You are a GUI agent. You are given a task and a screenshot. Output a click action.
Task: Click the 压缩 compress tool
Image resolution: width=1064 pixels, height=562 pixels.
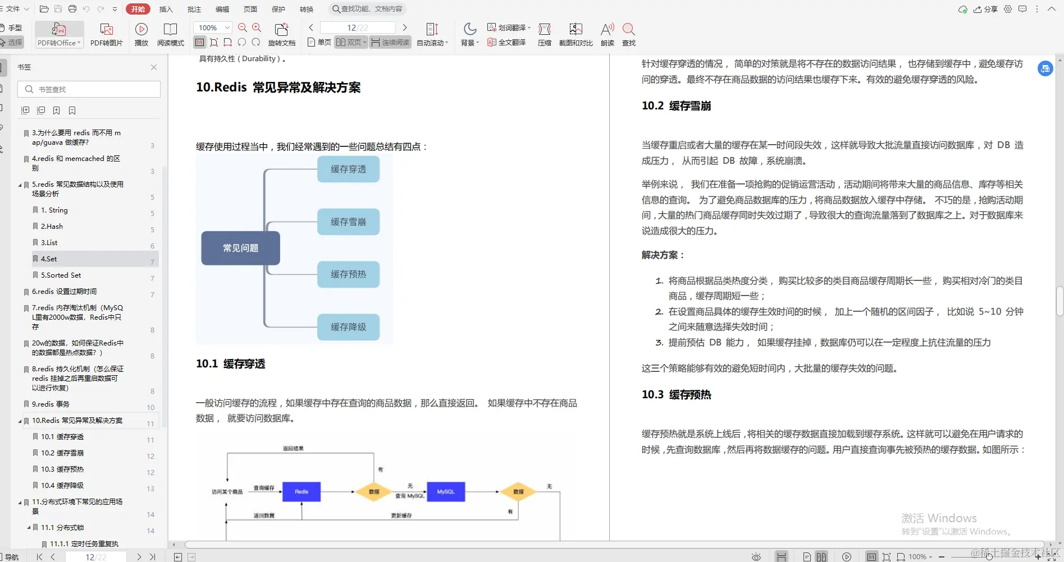[x=544, y=34]
